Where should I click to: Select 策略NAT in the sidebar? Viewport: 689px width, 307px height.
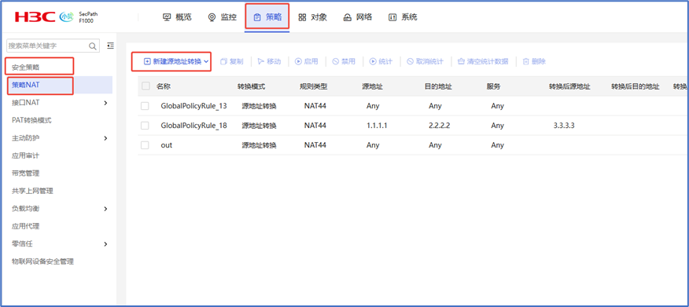[x=25, y=85]
